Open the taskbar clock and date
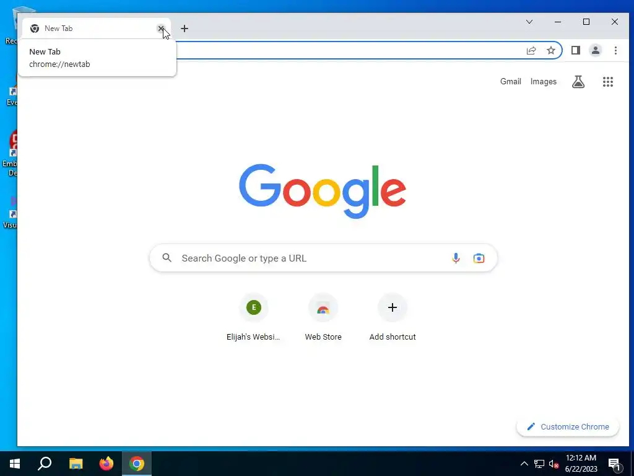Screen dimensions: 634x476 click(581, 464)
